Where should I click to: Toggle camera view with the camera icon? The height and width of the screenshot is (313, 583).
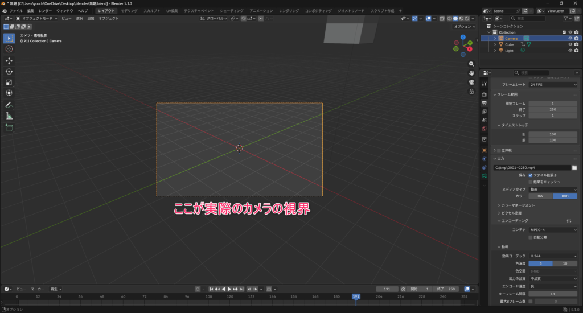point(471,82)
